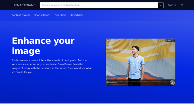
Task: Go to the Publishers section
Action: click(x=61, y=15)
